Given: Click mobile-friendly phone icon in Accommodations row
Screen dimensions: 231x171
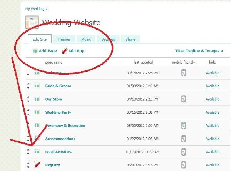Looking at the screenshot, I should click(184, 139).
